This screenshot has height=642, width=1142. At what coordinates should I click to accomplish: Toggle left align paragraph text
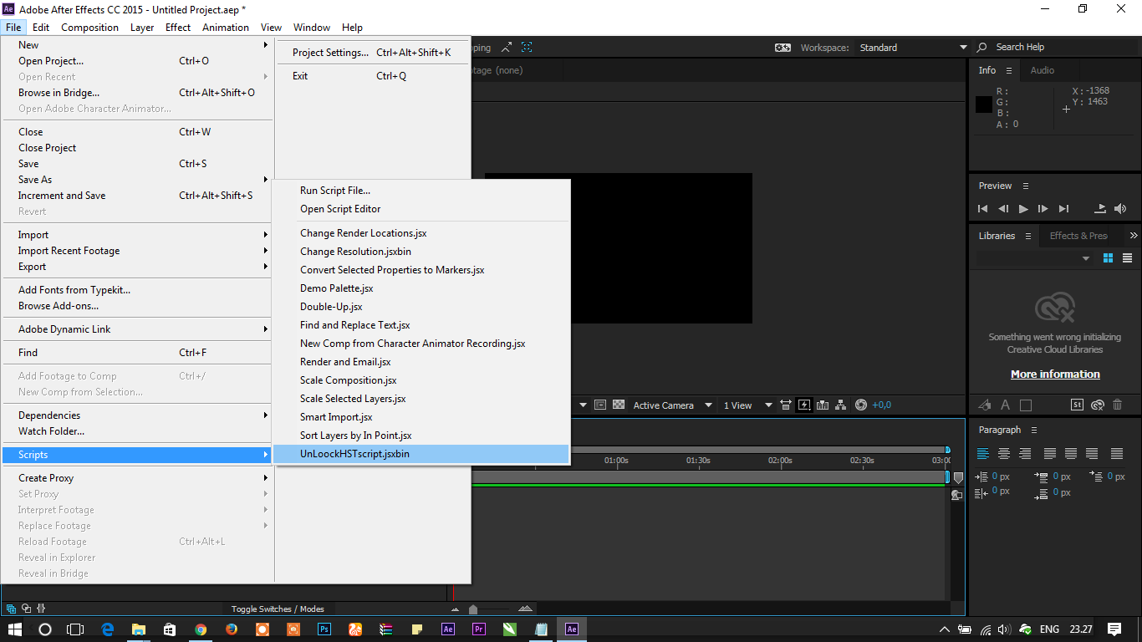click(983, 453)
